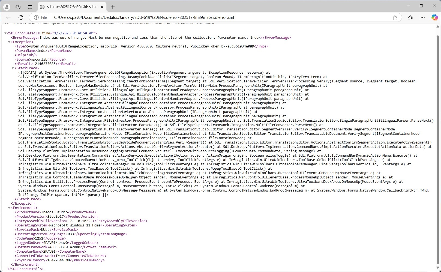The width and height of the screenshot is (441, 272).
Task: Click the HelpLink empty tag
Action: (x=26, y=55)
